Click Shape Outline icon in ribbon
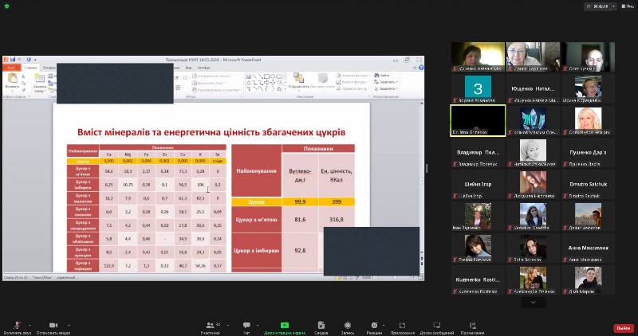Screen dimensions: 638x336 (339, 82)
